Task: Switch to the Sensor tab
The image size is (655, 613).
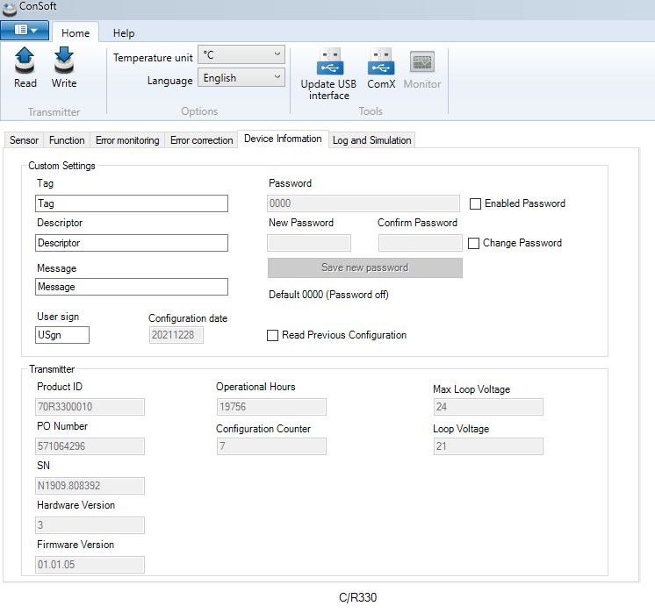Action: point(24,140)
